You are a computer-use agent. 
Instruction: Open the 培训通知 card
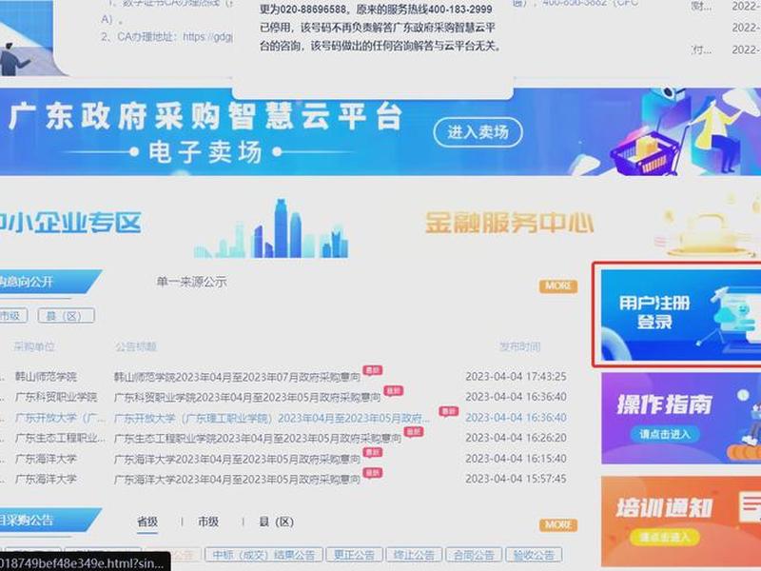point(681,521)
